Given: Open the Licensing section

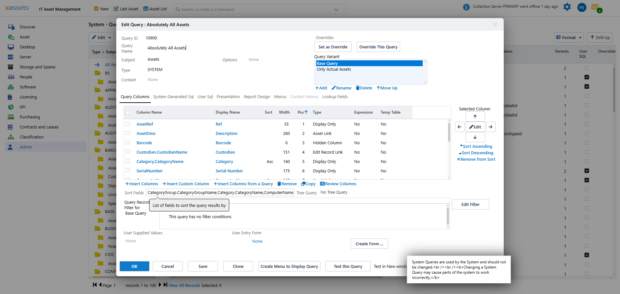Looking at the screenshot, I should 28,97.
